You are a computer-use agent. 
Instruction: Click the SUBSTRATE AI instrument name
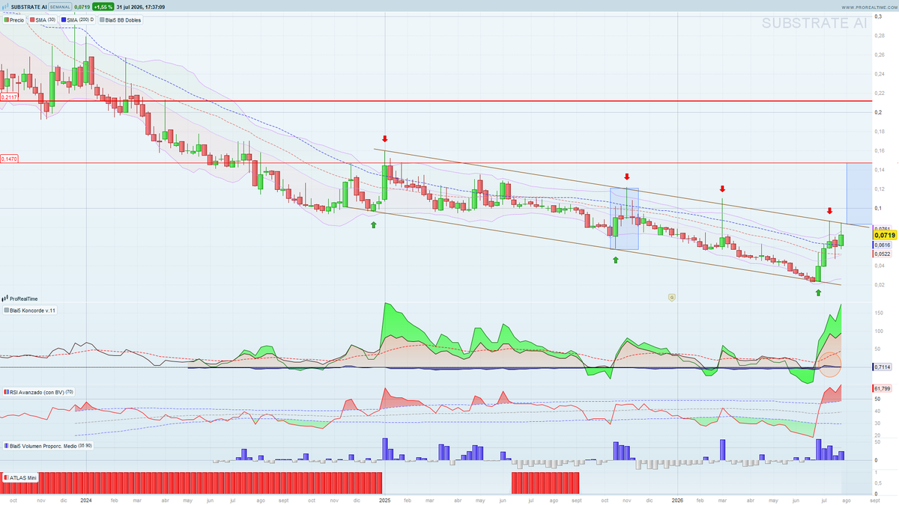pos(28,7)
